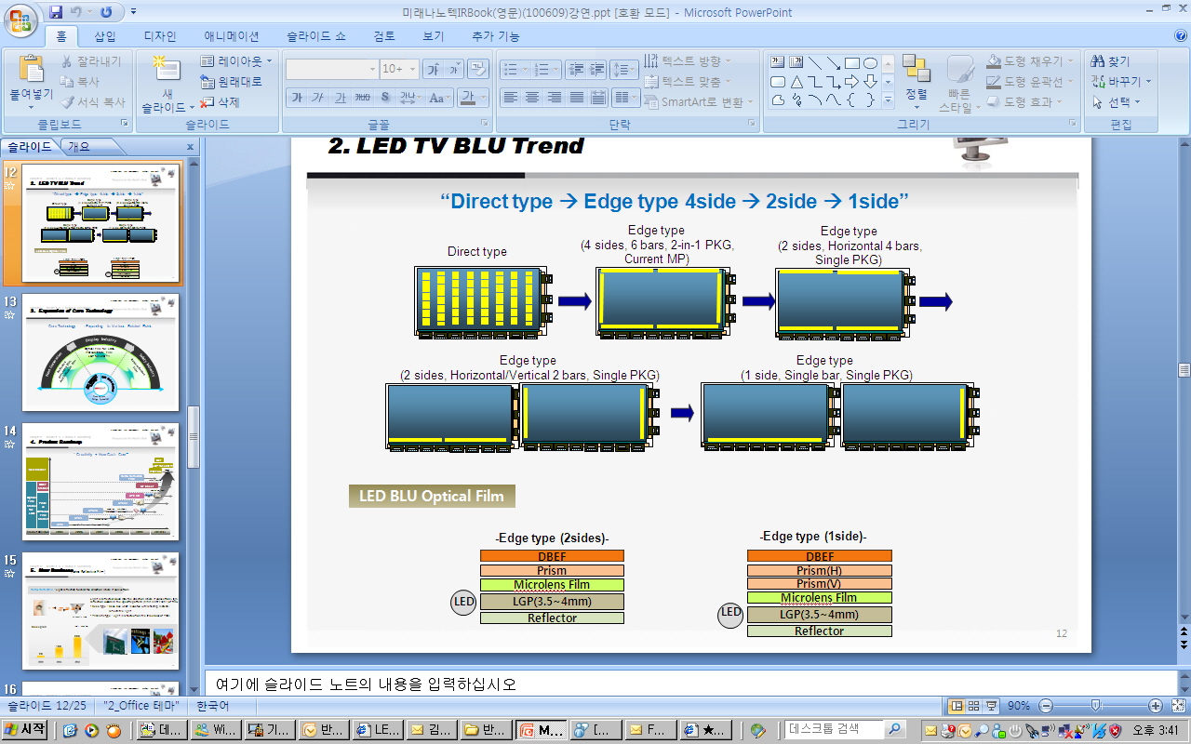Toggle Center text alignment
This screenshot has width=1191, height=744.
[x=532, y=97]
